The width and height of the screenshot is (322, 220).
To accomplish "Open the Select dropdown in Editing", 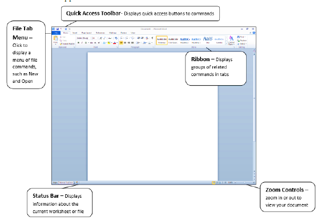I will click(x=242, y=44).
